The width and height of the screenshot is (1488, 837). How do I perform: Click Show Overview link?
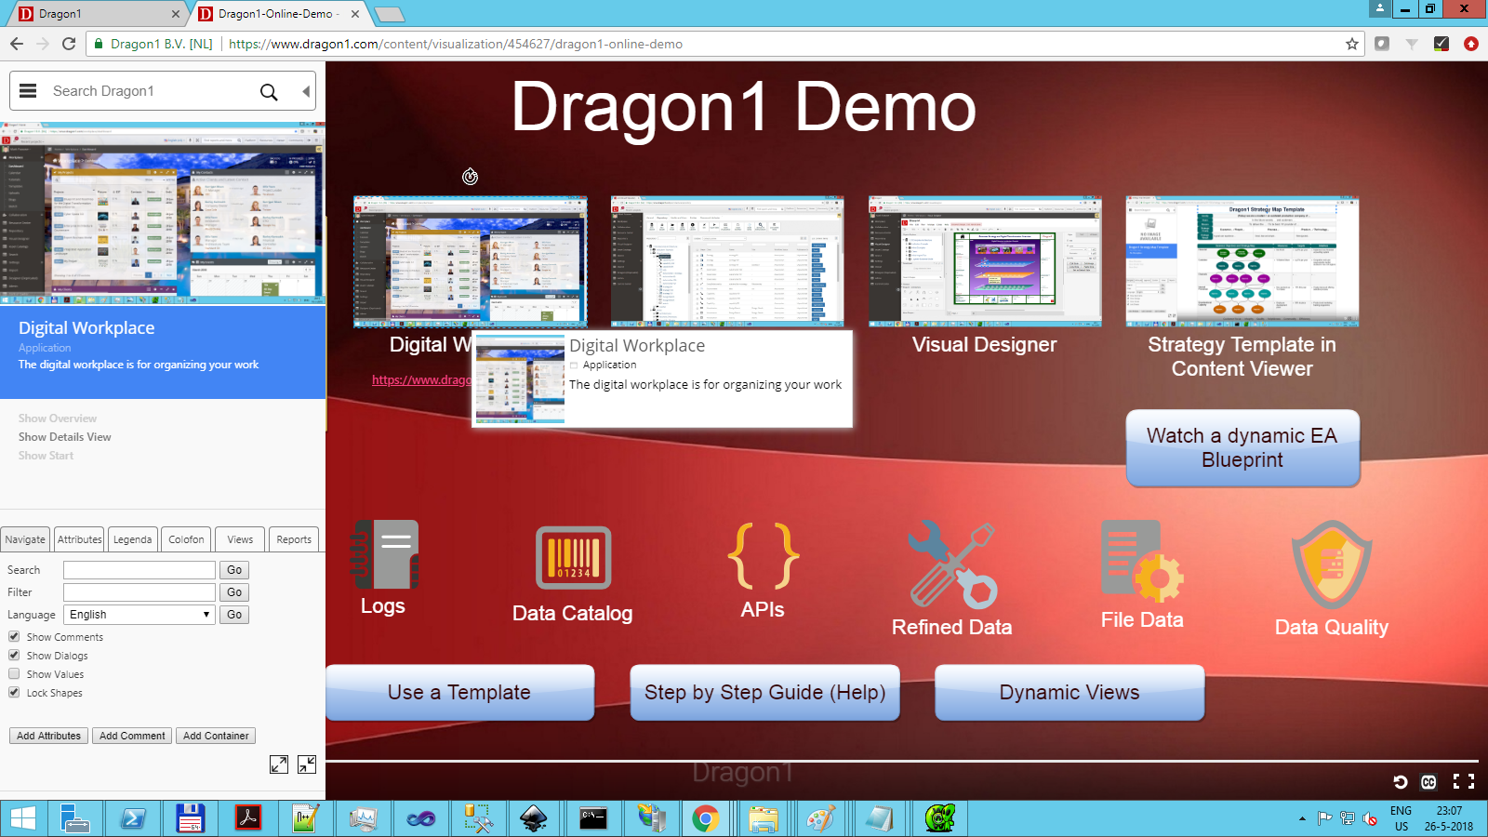(x=58, y=418)
